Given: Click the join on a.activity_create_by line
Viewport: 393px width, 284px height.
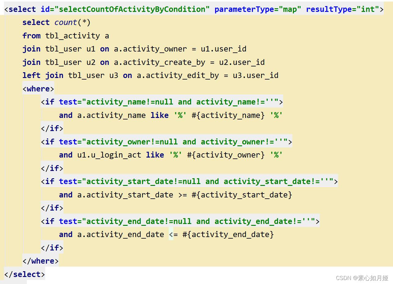Looking at the screenshot, I should pos(143,62).
